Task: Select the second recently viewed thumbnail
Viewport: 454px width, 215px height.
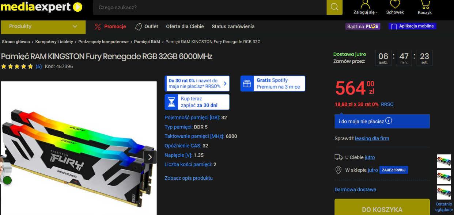Action: point(444,177)
